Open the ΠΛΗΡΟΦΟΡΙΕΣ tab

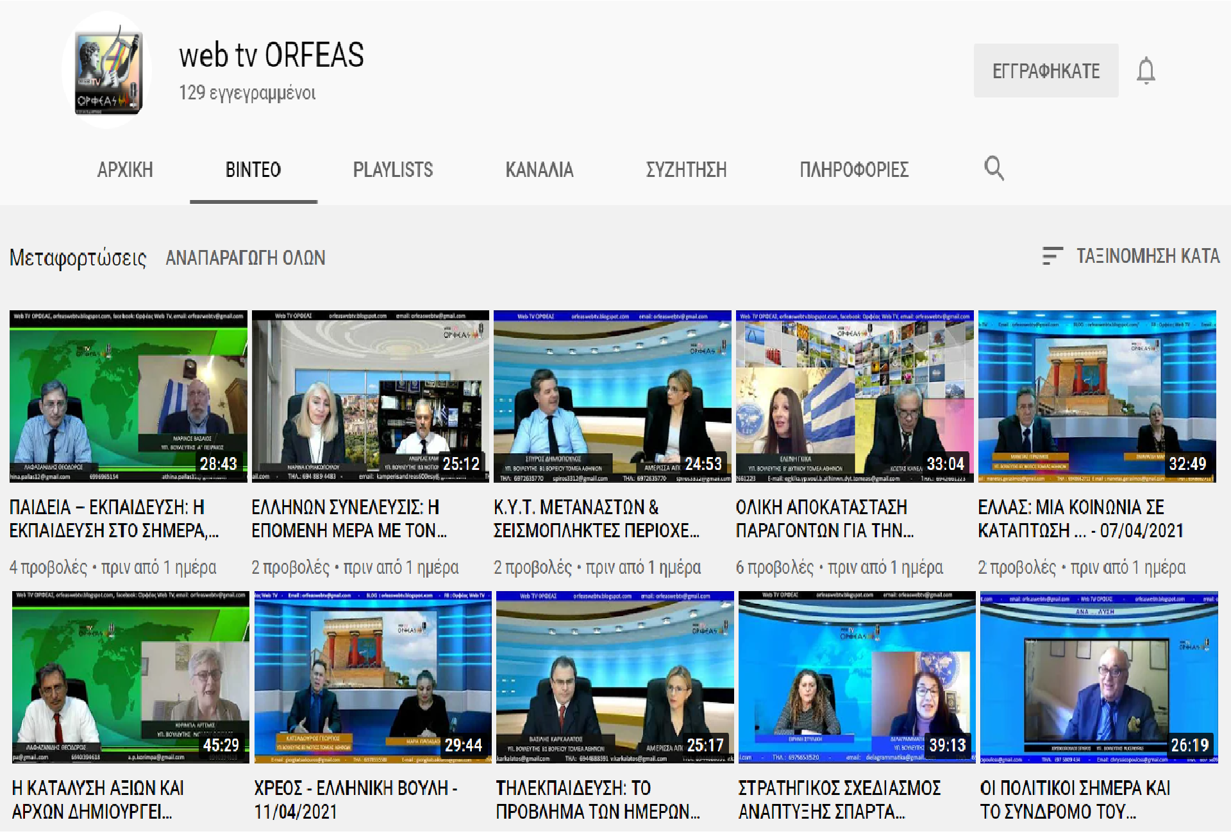point(853,170)
